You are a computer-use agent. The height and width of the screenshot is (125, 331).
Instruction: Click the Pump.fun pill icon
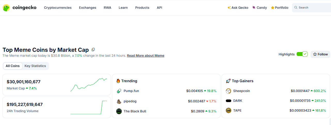(119, 91)
